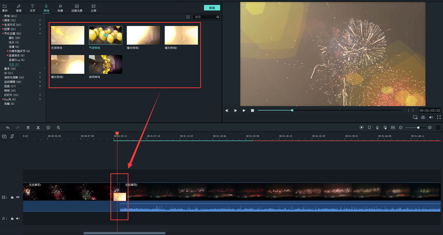
Task: Click the timeline zoom slider handle
Action: (418, 127)
